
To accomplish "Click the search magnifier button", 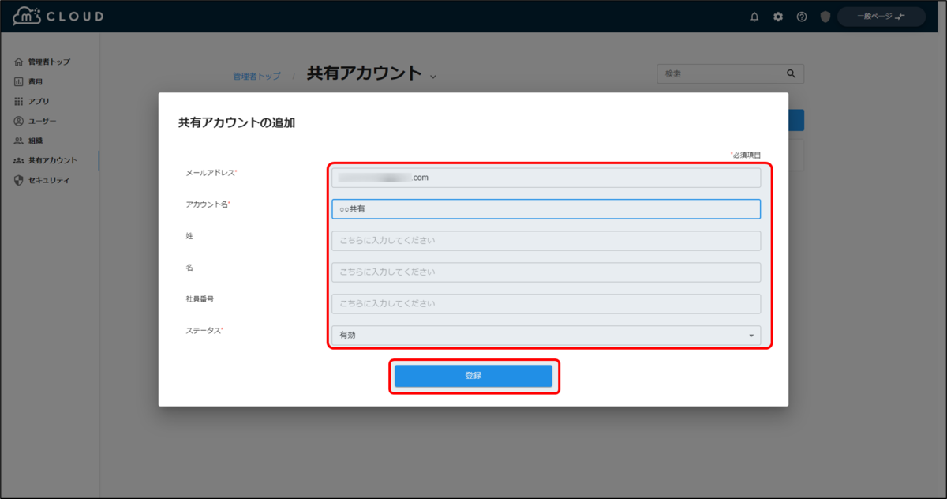I will point(791,73).
